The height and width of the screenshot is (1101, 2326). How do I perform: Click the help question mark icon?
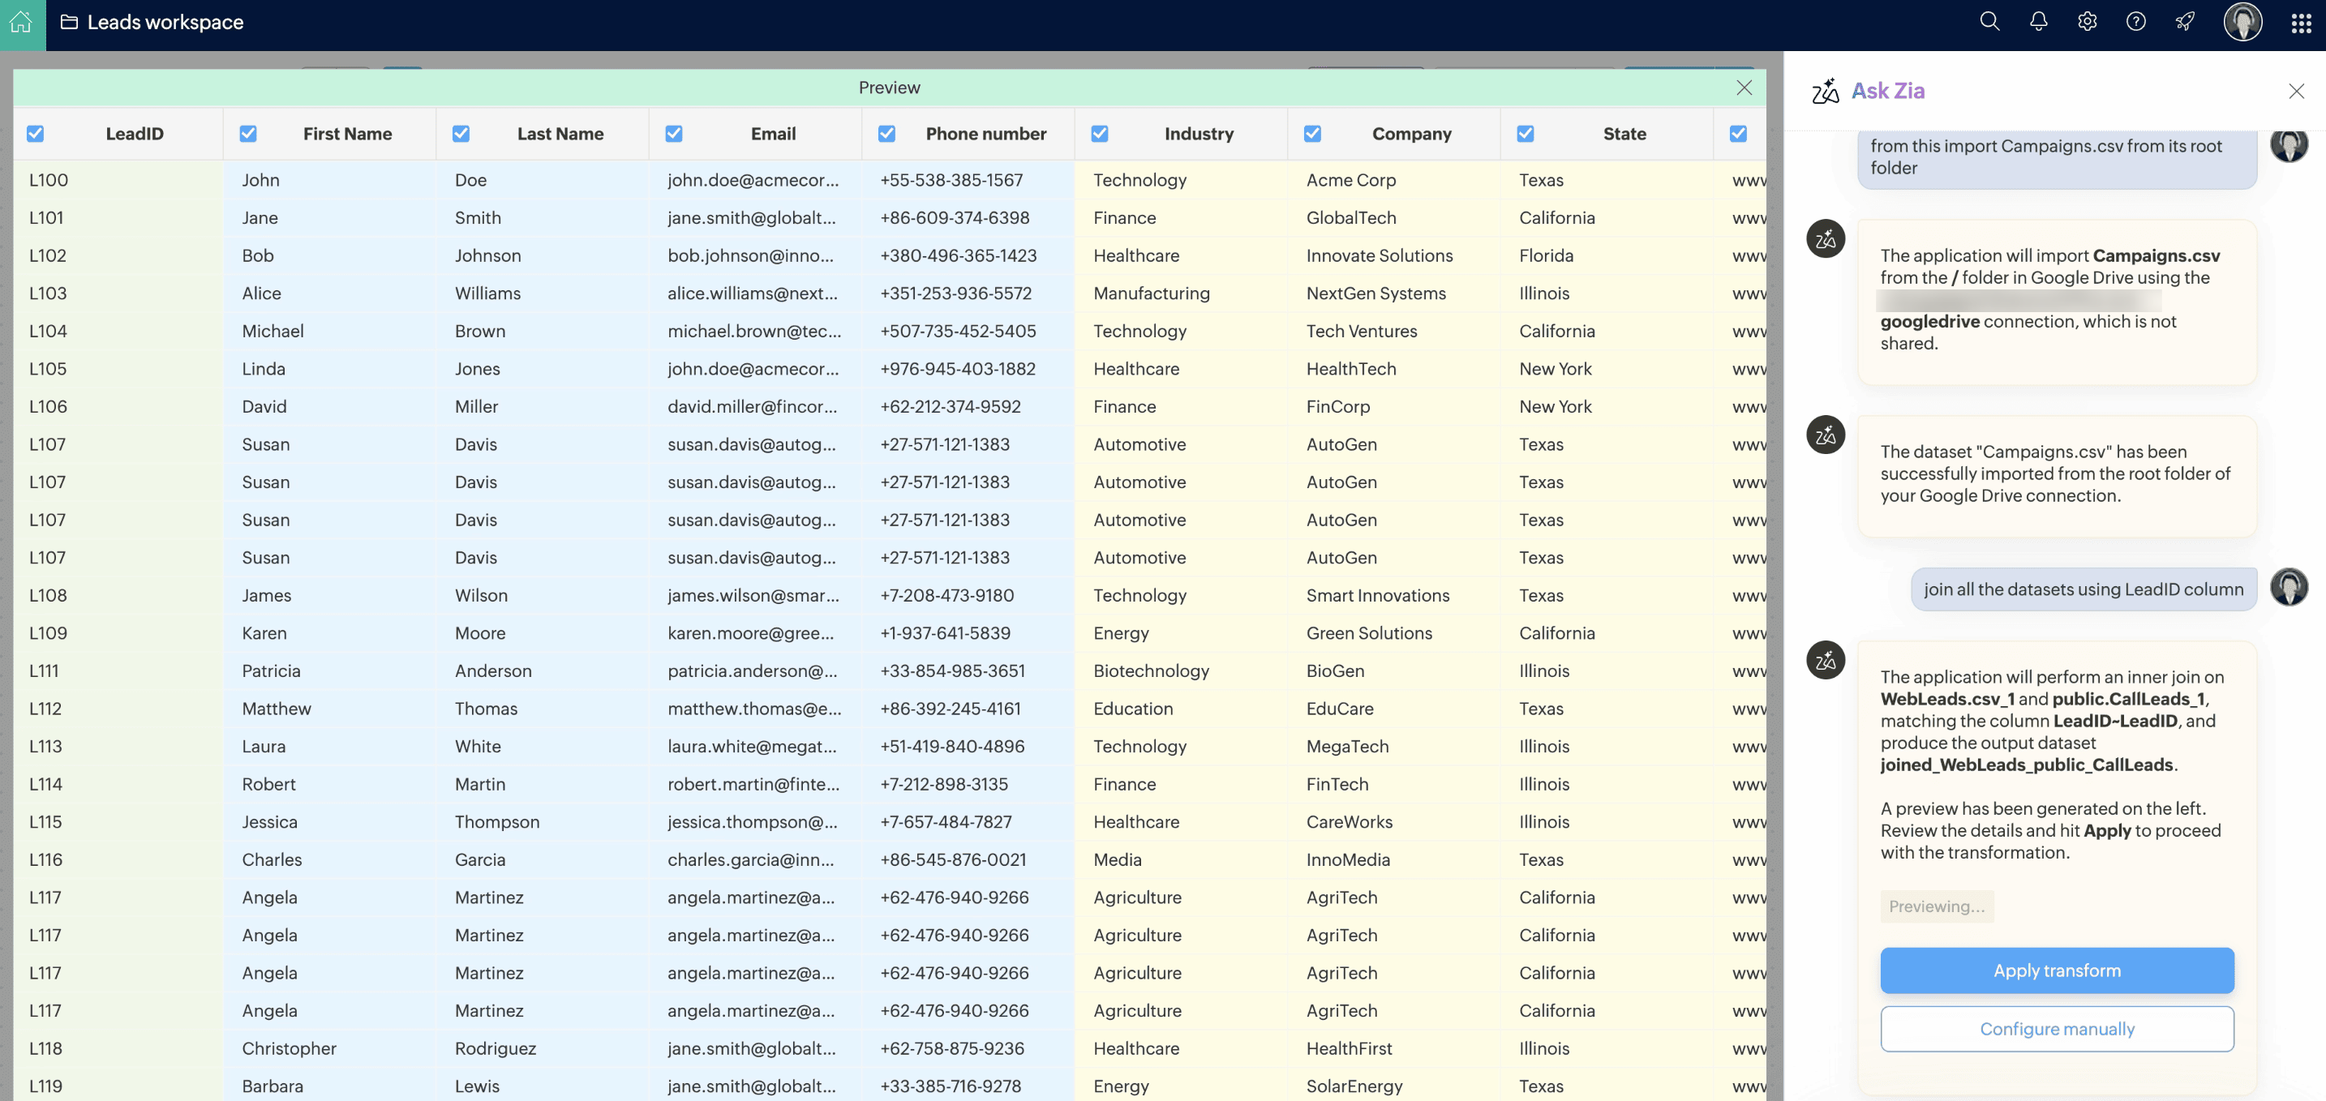tap(2135, 22)
